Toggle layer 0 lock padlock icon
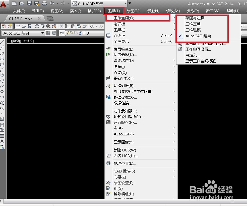The height and width of the screenshot is (206, 247). [x=80, y=33]
